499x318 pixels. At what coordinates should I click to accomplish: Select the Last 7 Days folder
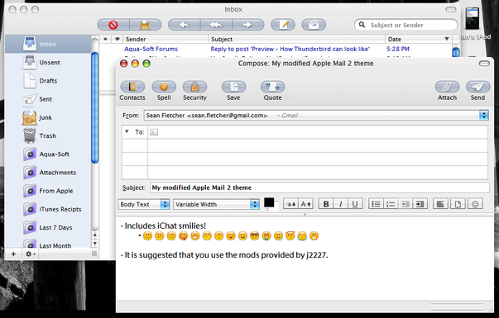click(48, 227)
